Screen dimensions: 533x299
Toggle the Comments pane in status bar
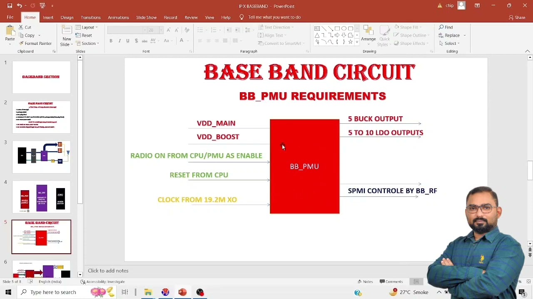pyautogui.click(x=391, y=282)
